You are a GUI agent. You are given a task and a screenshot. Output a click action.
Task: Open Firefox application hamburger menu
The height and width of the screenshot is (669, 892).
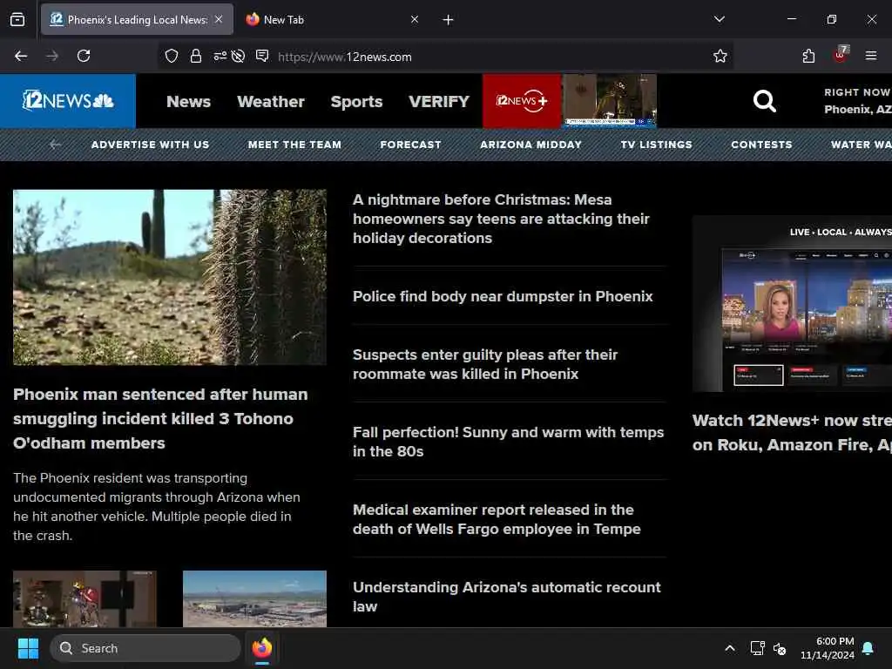click(x=871, y=56)
